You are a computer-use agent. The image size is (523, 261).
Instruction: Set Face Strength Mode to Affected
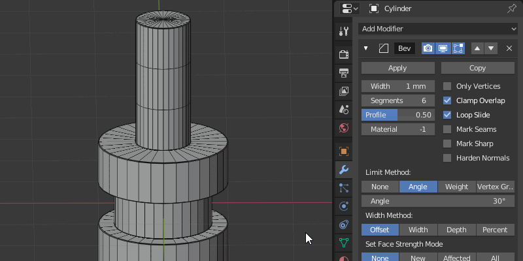[x=456, y=257]
